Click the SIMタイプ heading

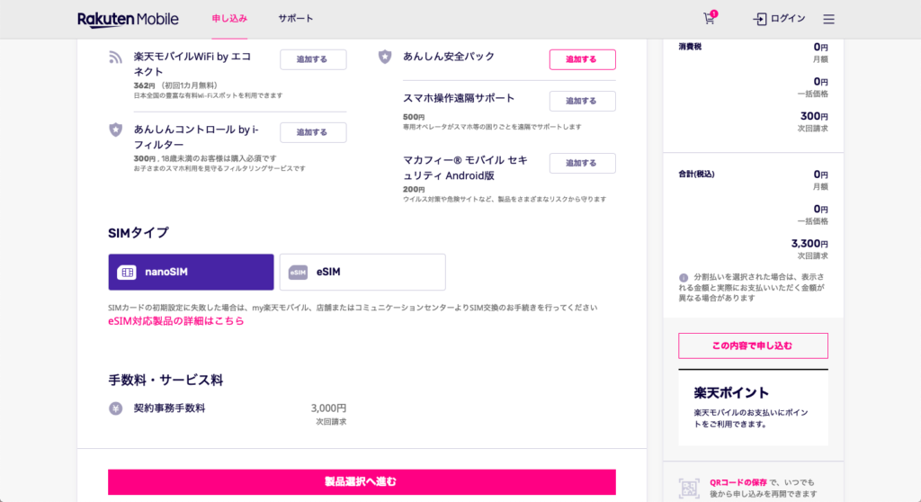coord(139,233)
